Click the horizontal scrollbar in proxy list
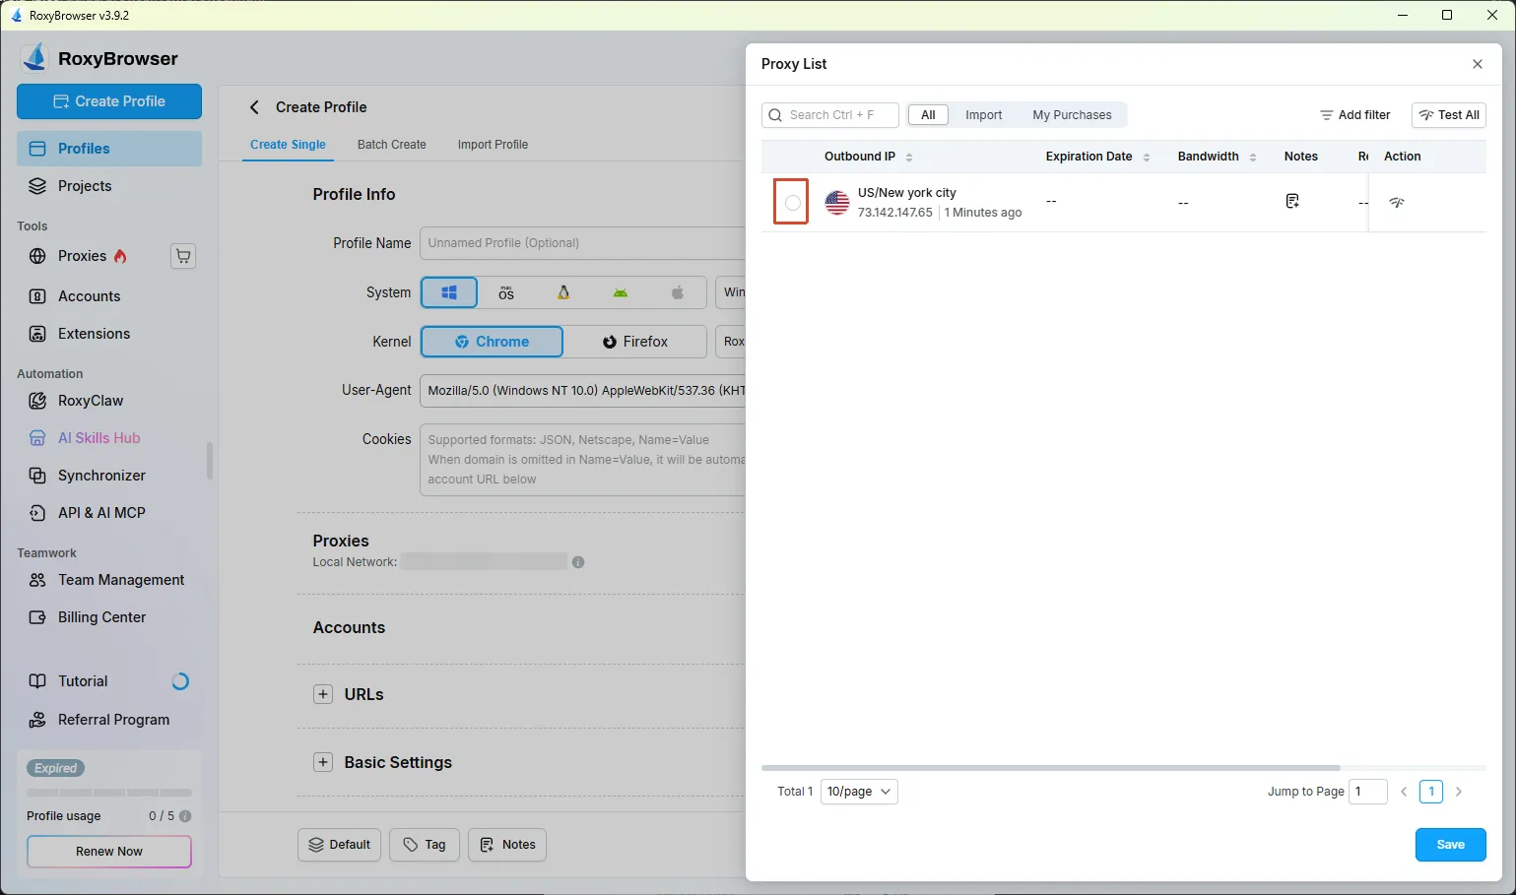The image size is (1516, 895). point(1050,767)
